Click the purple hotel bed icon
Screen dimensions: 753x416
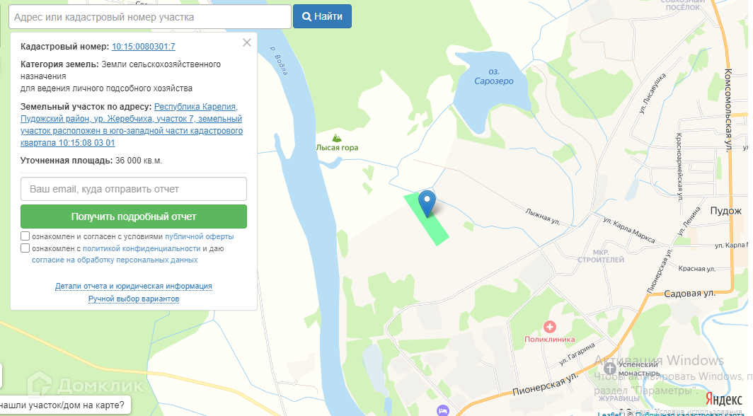(443, 410)
